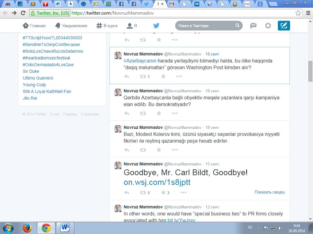Switch to the Gmail browser tab
Screen dimensions: 313x234
pos(172,4)
